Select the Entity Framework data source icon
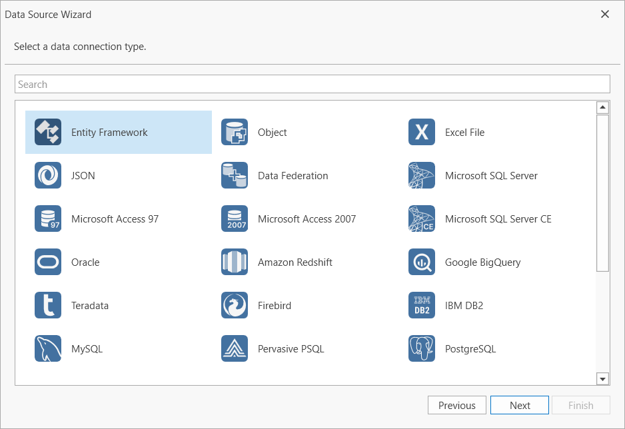The width and height of the screenshot is (625, 429). tap(47, 132)
